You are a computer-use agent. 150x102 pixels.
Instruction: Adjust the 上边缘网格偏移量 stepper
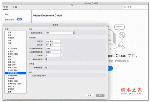click(x=62, y=52)
